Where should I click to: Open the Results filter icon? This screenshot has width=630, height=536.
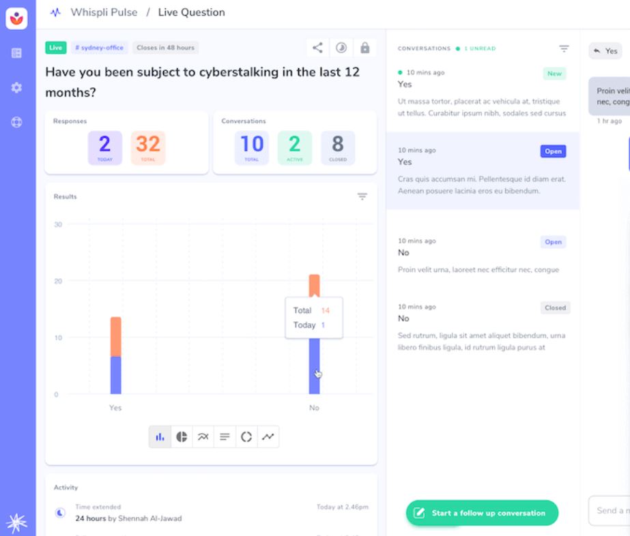362,196
